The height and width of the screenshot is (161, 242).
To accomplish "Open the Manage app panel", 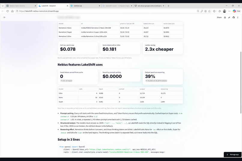I will tap(233, 154).
